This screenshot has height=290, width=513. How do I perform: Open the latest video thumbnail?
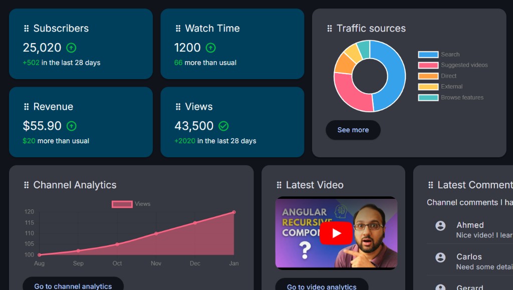tap(336, 233)
